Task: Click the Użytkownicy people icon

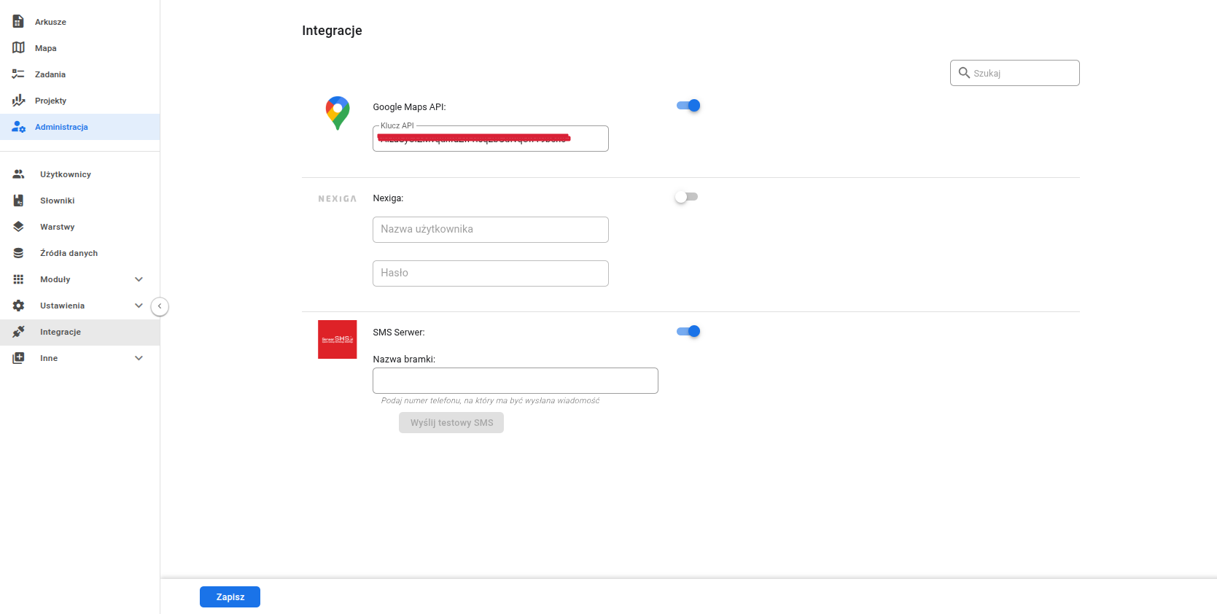Action: tap(18, 174)
